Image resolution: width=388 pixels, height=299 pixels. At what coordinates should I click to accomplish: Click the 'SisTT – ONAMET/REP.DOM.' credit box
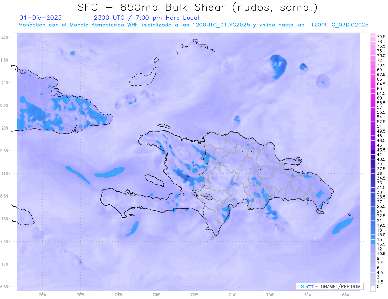[x=330, y=286]
